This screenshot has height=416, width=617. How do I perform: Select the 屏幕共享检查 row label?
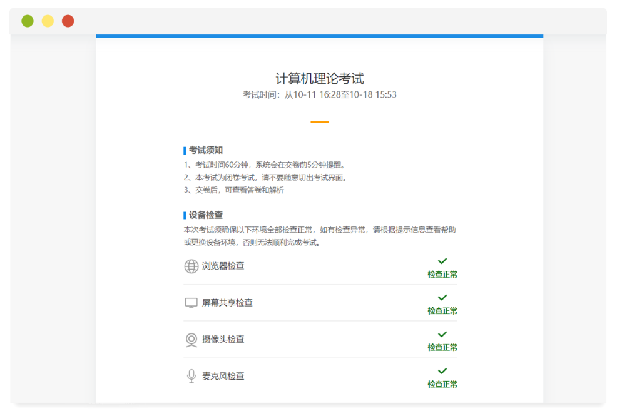pyautogui.click(x=227, y=303)
